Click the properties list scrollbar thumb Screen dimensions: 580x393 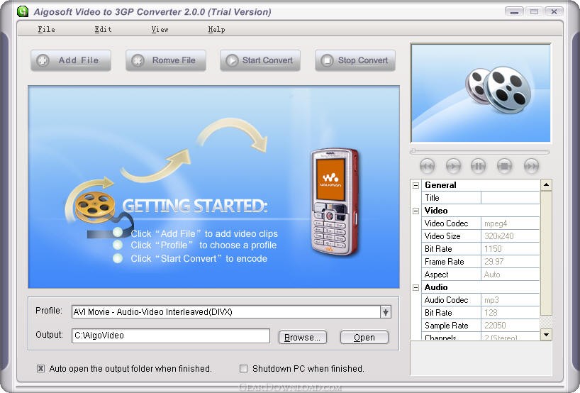[546, 253]
